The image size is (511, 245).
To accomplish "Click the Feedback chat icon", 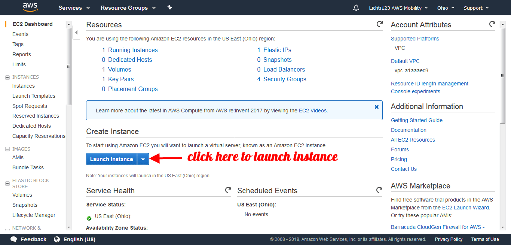I will point(14,239).
